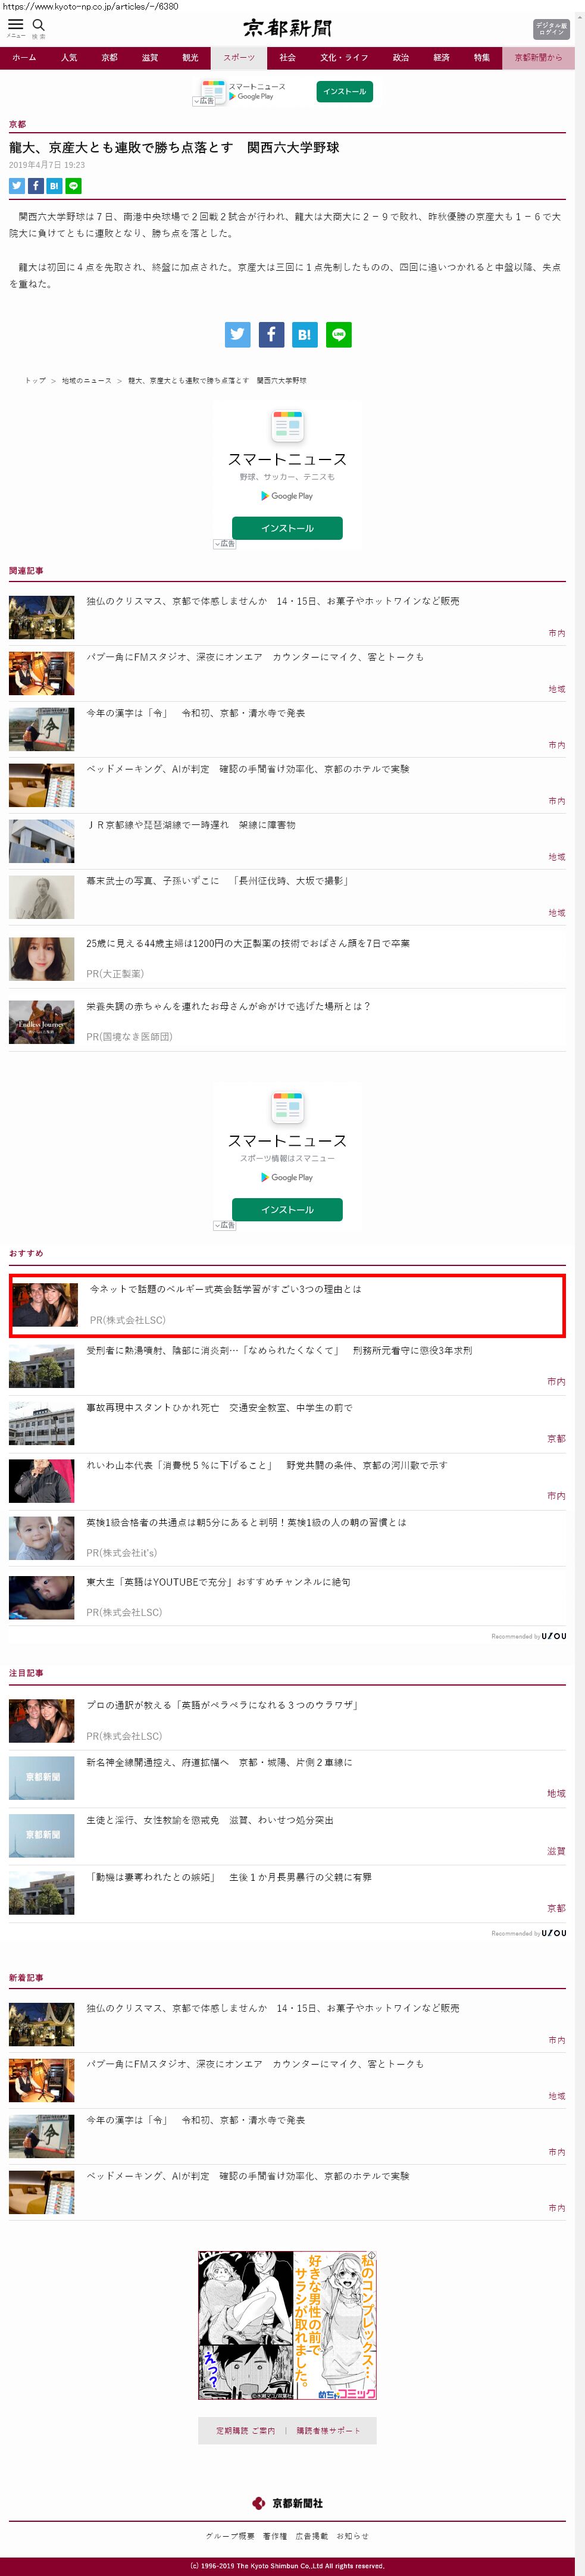Click the search magnifier icon
This screenshot has width=585, height=2576.
click(x=39, y=25)
